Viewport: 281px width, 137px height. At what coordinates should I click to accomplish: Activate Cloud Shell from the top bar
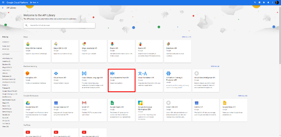tap(259, 2)
